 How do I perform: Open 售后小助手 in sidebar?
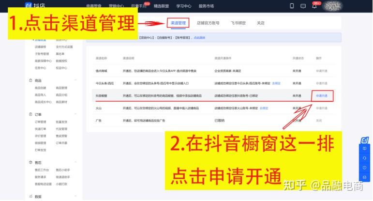click(63, 170)
